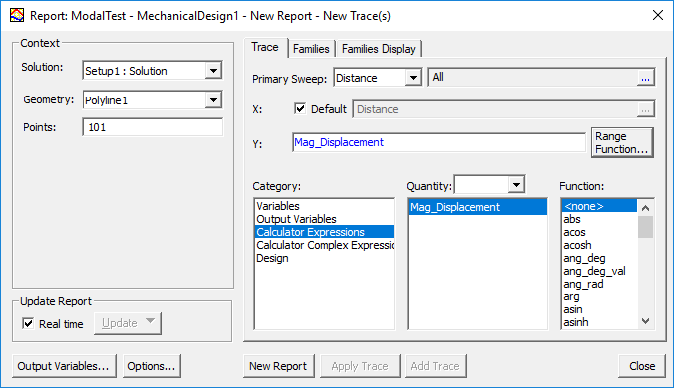This screenshot has height=388, width=674.
Task: Toggle the X Default checkbox
Action: [x=300, y=108]
